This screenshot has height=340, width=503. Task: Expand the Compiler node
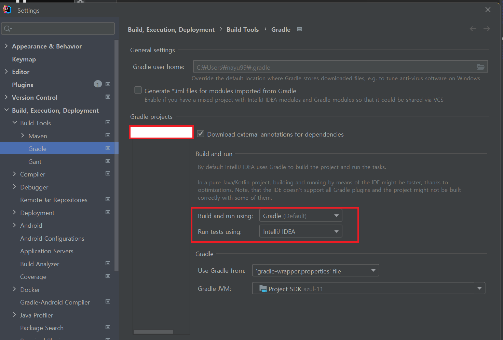click(14, 174)
